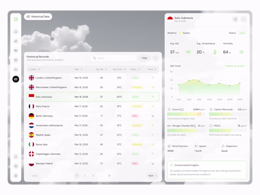Open the wind sidebar icon

tap(16, 51)
